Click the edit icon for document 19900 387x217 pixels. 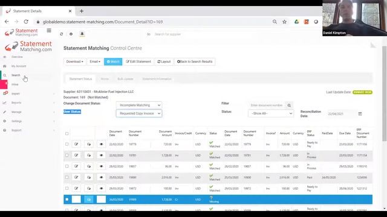coord(76,177)
